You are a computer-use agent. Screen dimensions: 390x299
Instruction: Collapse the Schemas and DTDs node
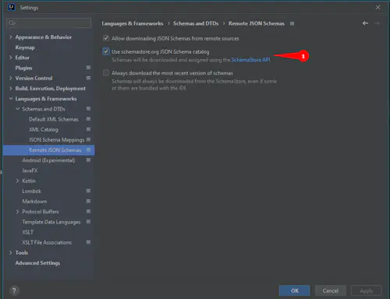(x=18, y=109)
